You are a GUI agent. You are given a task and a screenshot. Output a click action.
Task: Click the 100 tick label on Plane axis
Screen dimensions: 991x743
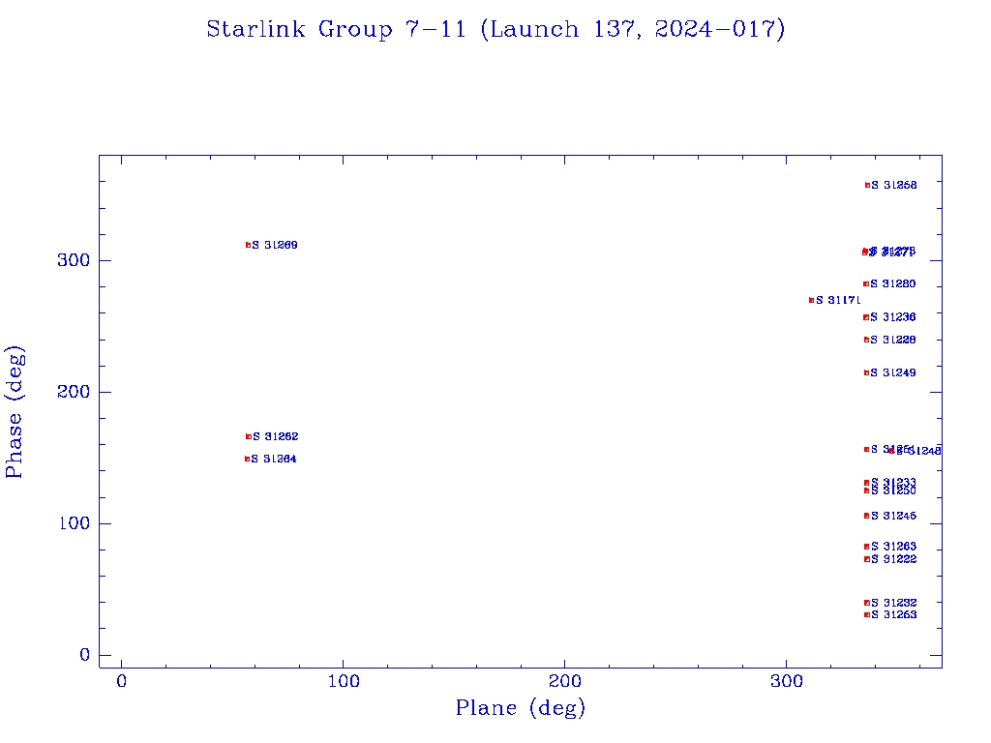click(344, 682)
